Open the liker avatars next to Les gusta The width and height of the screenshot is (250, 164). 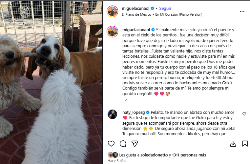click(113, 155)
